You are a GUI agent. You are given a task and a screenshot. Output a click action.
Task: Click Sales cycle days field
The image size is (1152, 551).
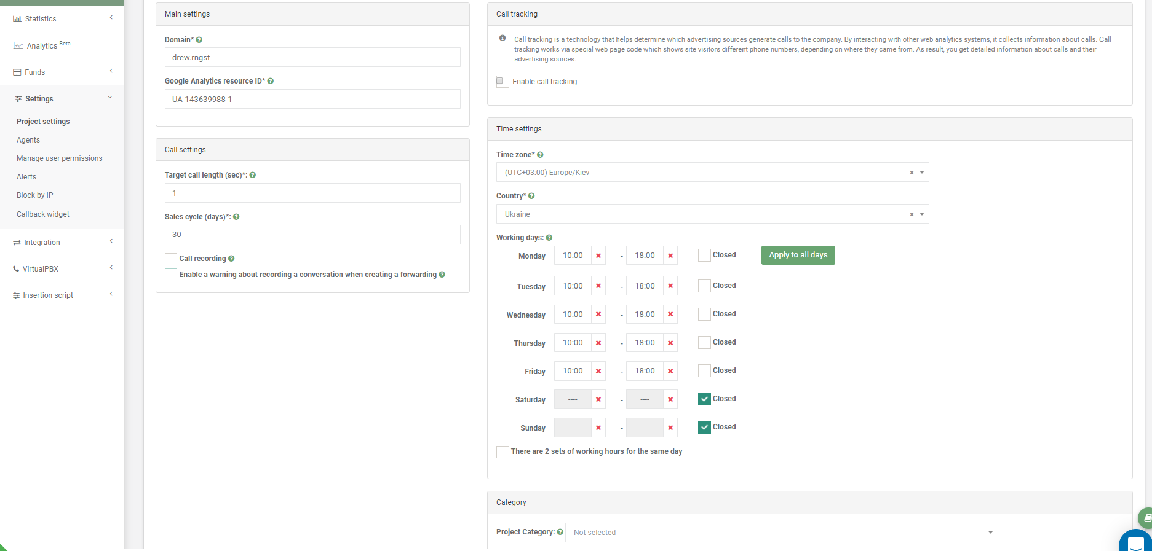[312, 235]
